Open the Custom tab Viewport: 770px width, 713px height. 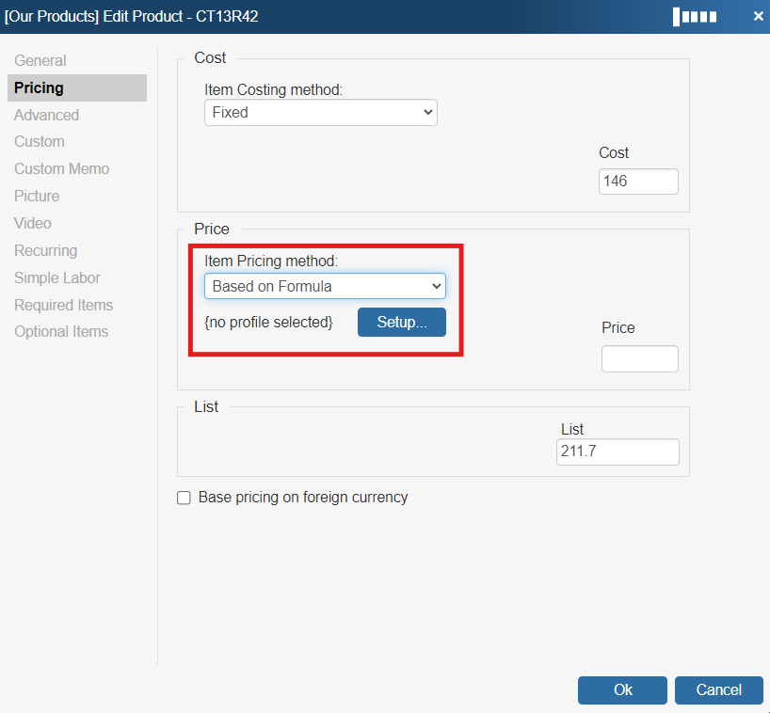[x=40, y=141]
